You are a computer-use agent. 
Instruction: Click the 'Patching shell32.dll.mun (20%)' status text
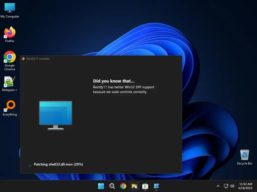[58, 164]
